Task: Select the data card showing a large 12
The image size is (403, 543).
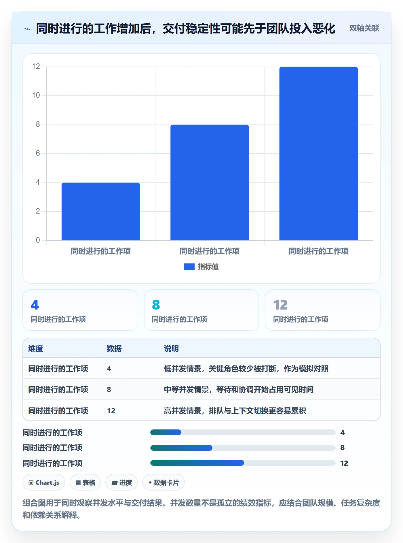Action: point(323,310)
